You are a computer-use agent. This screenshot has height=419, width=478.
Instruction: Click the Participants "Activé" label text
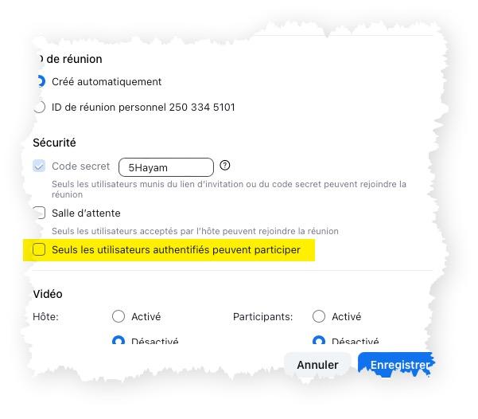[347, 316]
